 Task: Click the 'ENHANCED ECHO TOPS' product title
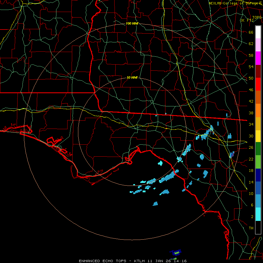[103, 261]
